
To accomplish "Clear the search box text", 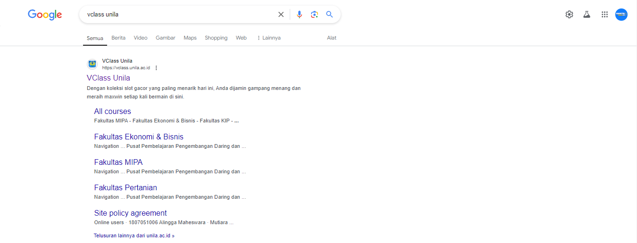I will point(281,15).
